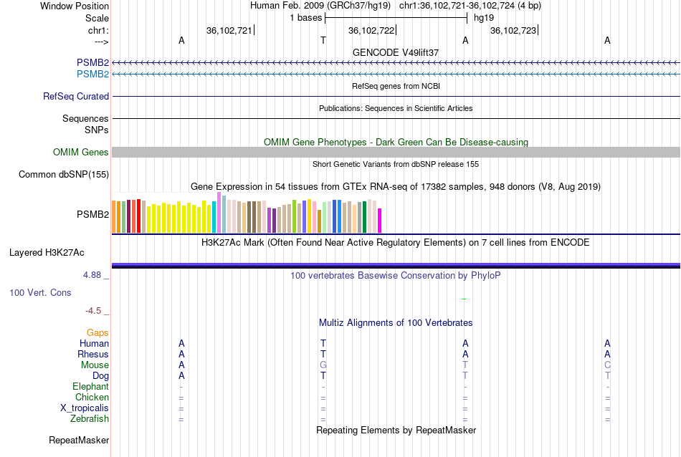
Task: Select the Mouse species label
Action: point(95,365)
